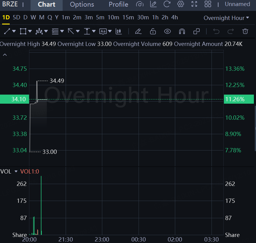Refresh the chart with the reload icon
256x243 pixels.
[x=167, y=4]
